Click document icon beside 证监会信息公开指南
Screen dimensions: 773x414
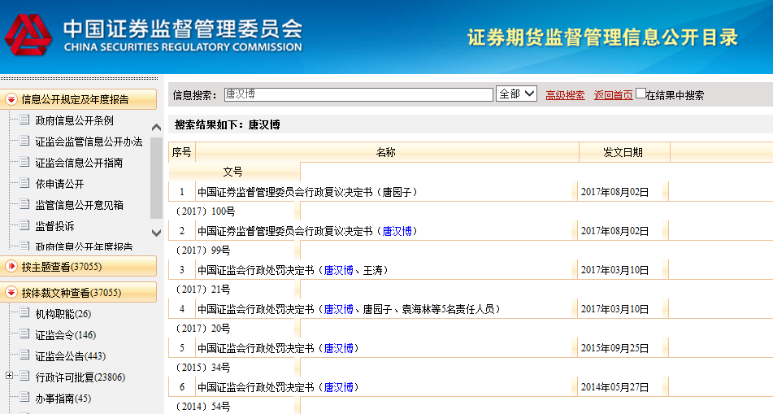pos(24,162)
